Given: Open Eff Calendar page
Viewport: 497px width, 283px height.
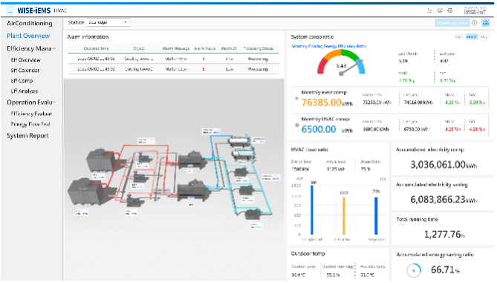Looking at the screenshot, I should pyautogui.click(x=25, y=71).
